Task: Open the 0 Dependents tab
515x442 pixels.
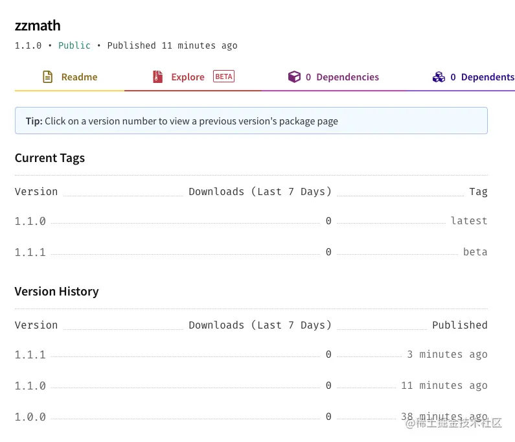Action: click(x=482, y=77)
